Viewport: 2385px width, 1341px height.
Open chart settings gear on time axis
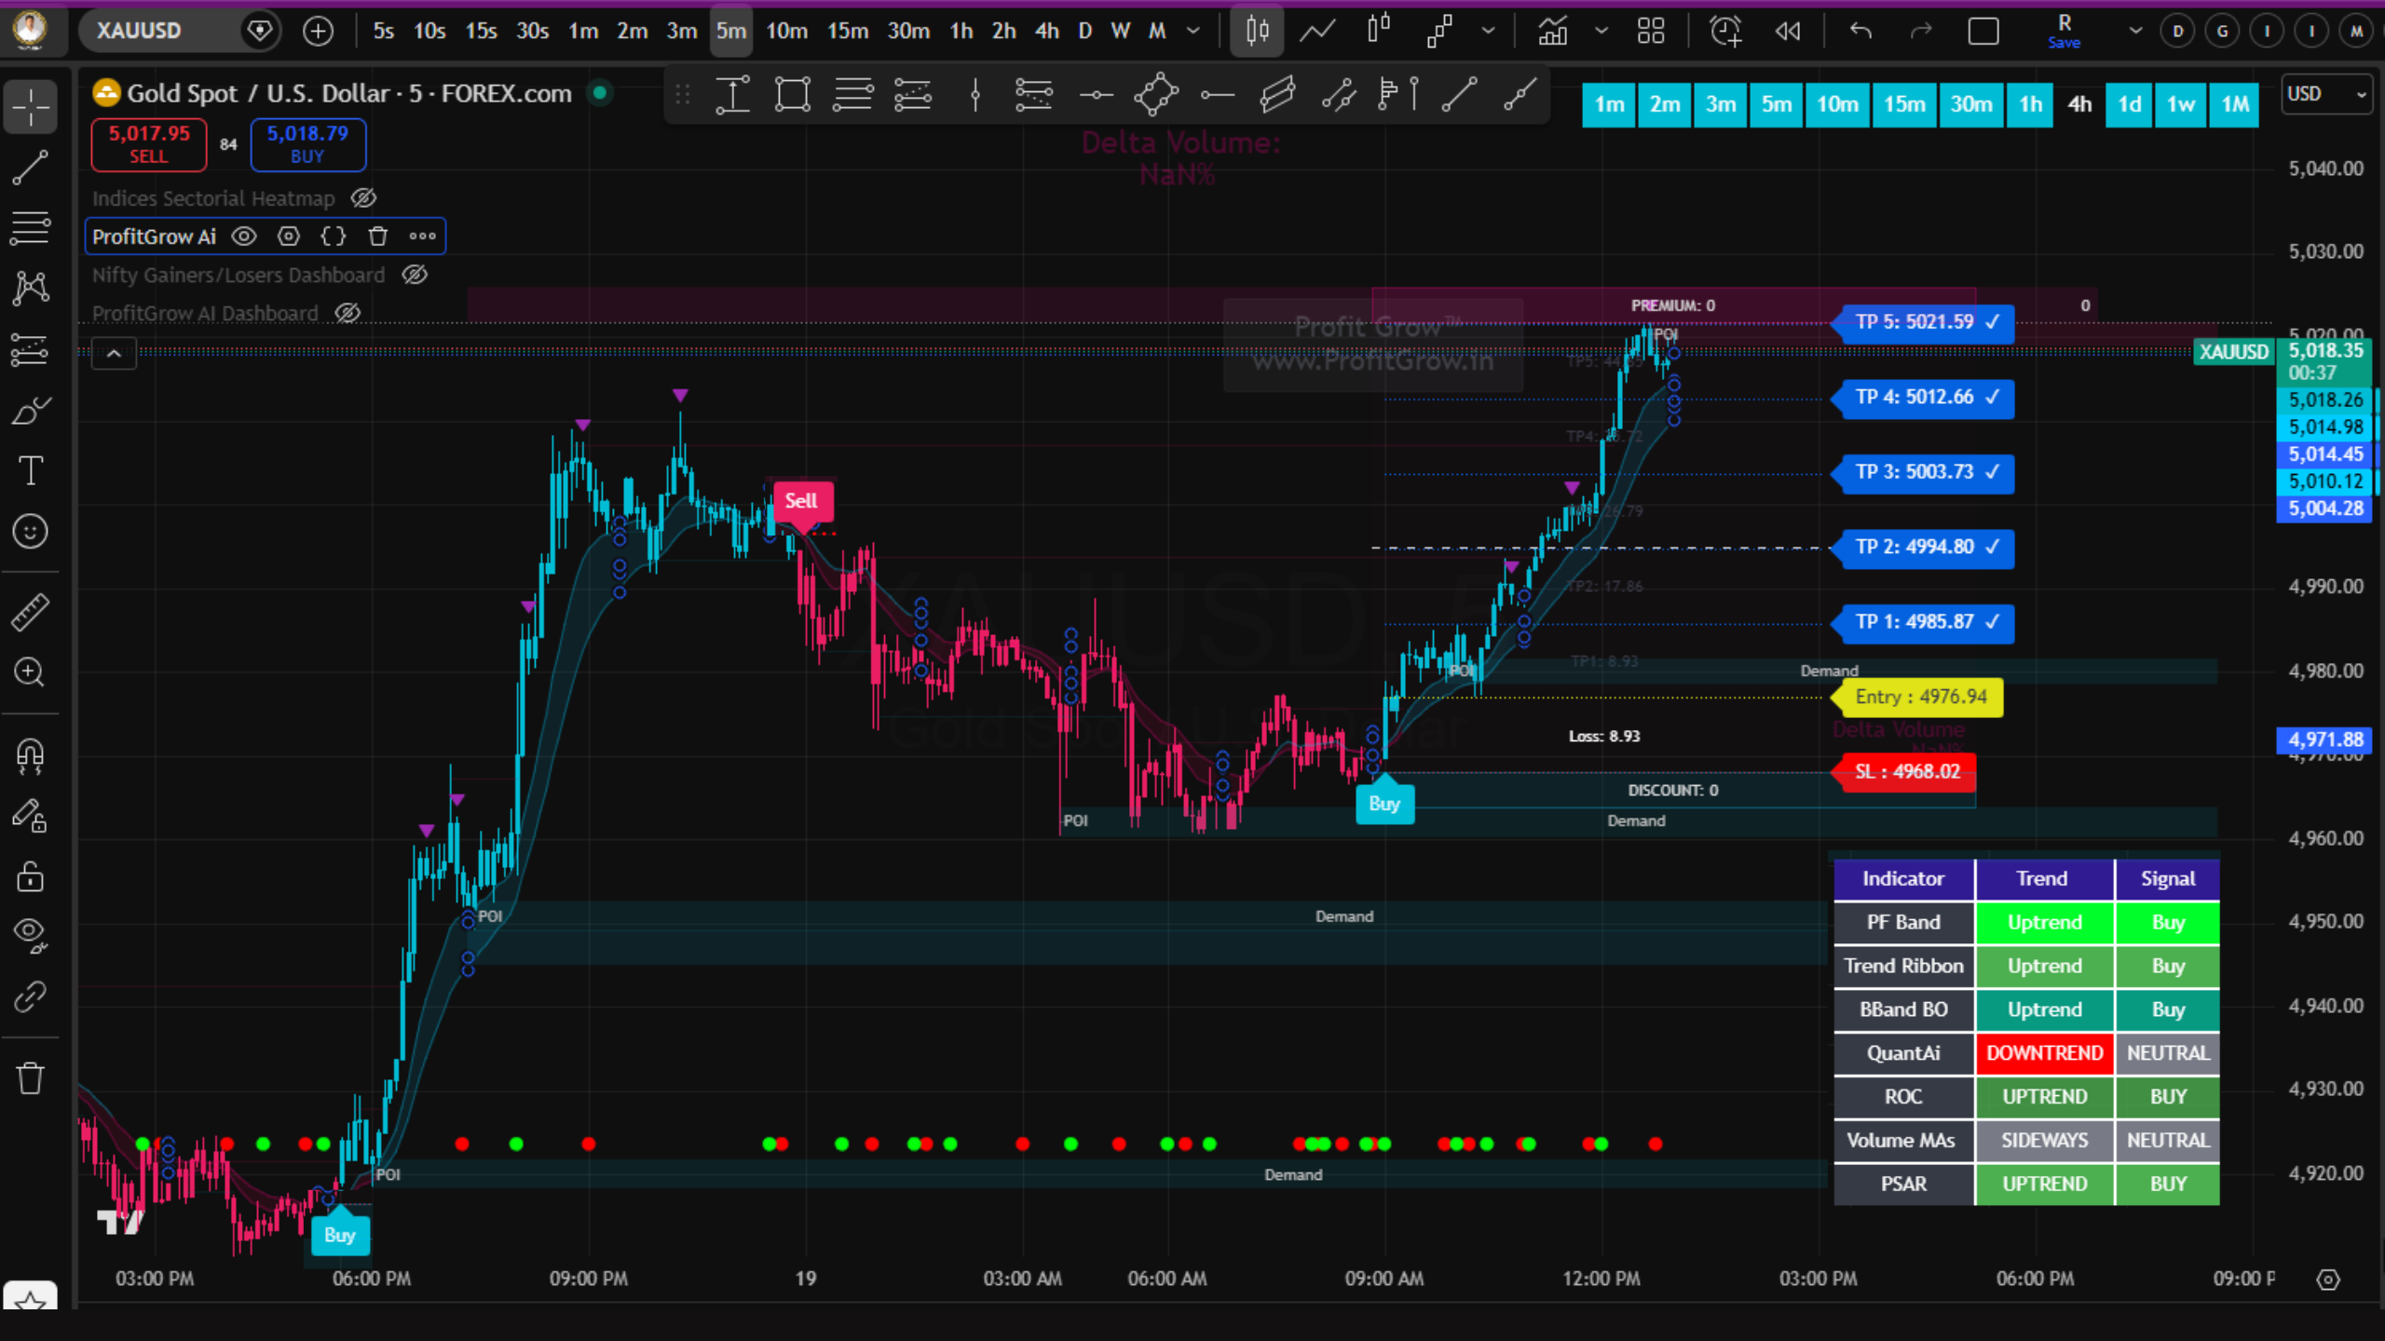[2328, 1280]
